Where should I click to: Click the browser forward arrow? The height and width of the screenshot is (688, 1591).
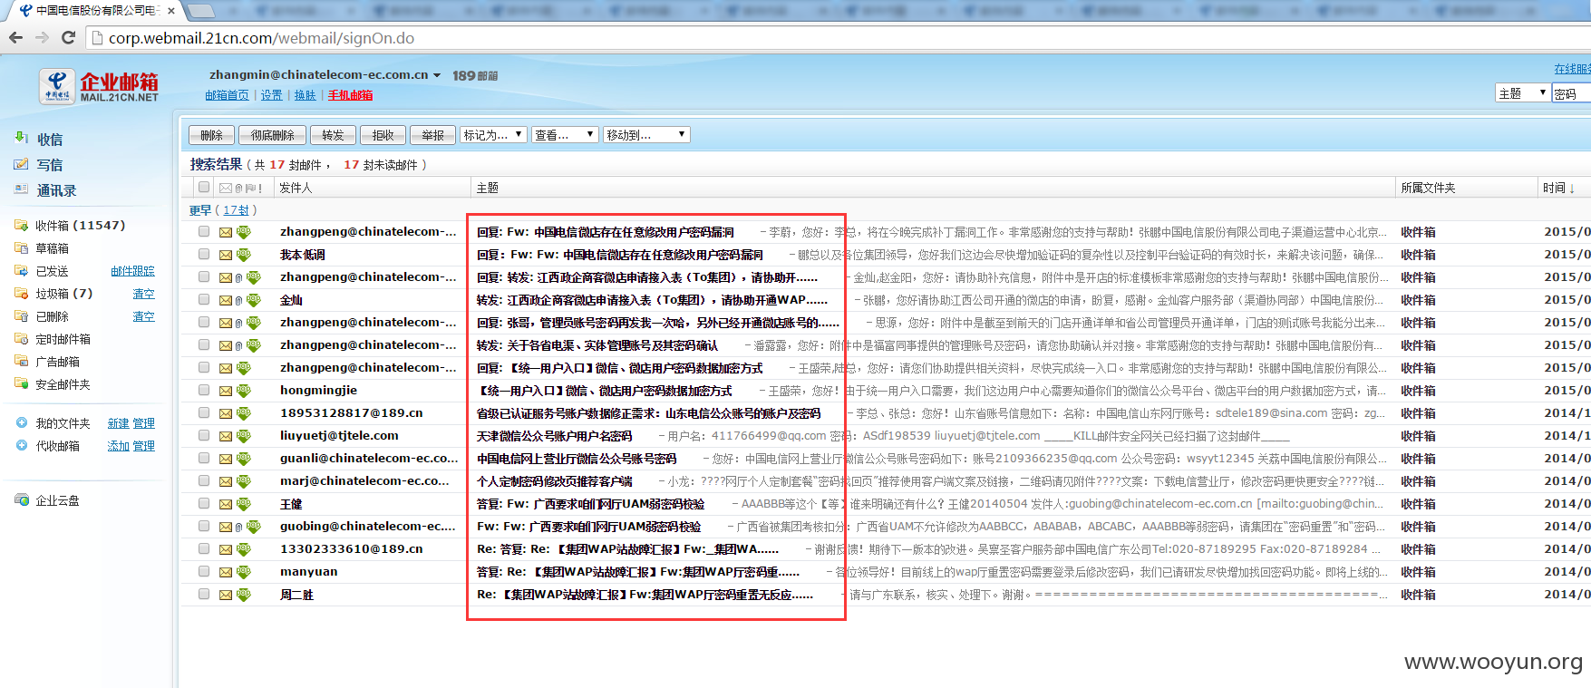click(42, 38)
